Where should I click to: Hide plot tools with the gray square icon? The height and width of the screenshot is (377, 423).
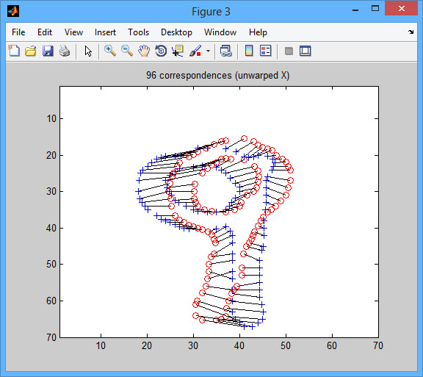point(289,51)
